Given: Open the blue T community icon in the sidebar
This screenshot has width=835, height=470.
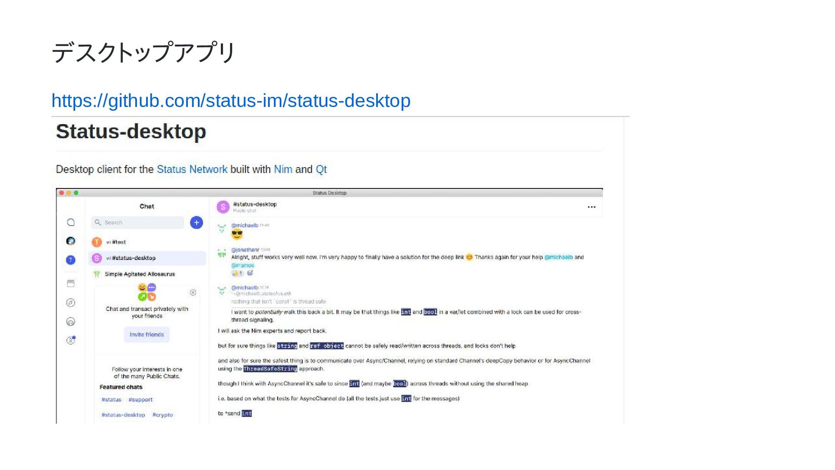Looking at the screenshot, I should coord(70,260).
